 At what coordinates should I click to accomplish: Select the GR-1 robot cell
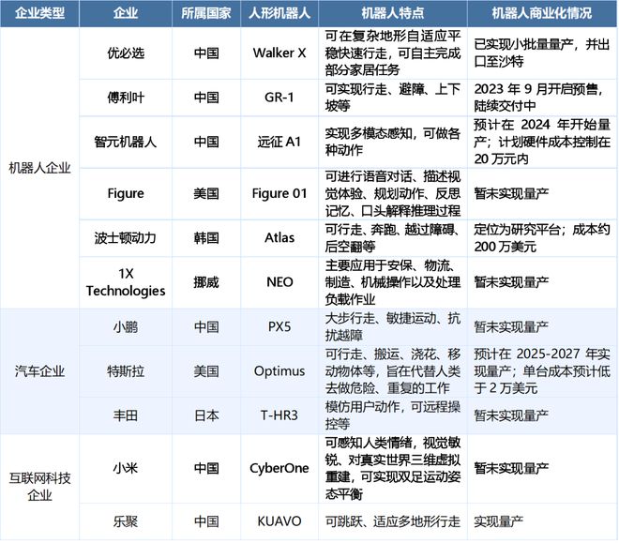click(x=279, y=98)
